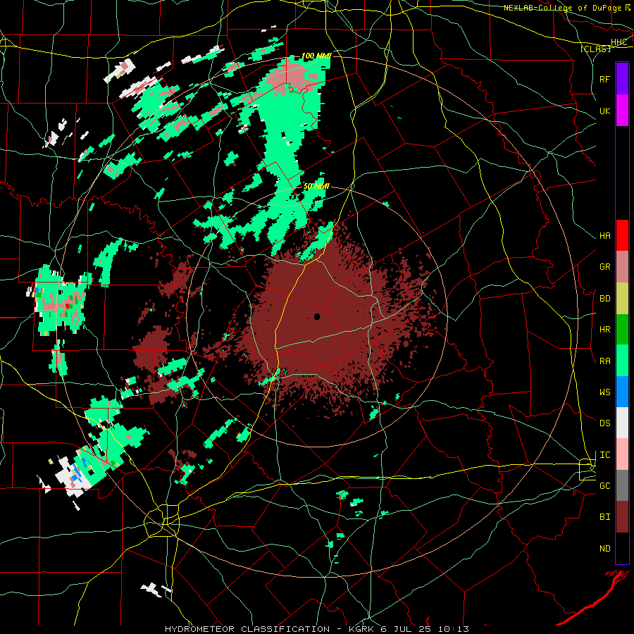Click the IC legend label
Viewport: 634px width, 634px height.
pyautogui.click(x=604, y=455)
